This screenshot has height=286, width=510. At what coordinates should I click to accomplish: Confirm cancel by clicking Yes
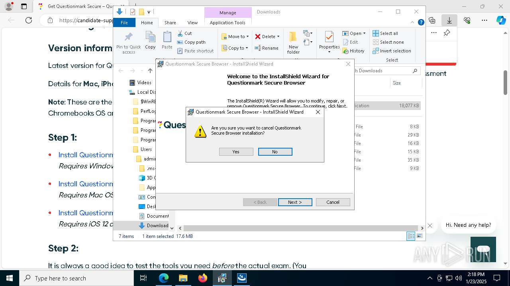coord(236,152)
